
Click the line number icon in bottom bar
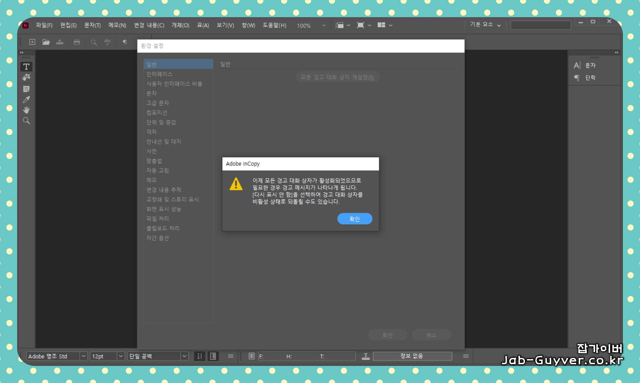200,356
